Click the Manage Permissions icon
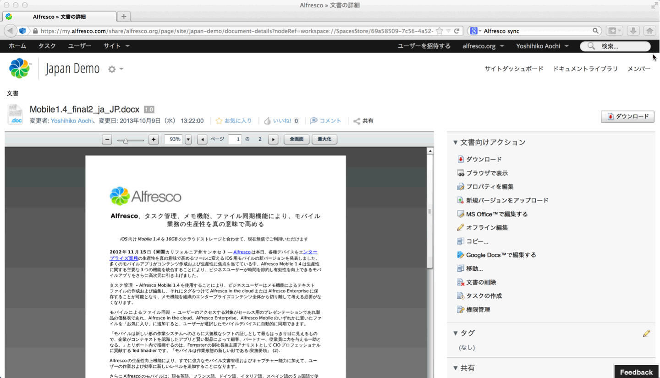Screen dimensions: 660x378 pyautogui.click(x=461, y=310)
